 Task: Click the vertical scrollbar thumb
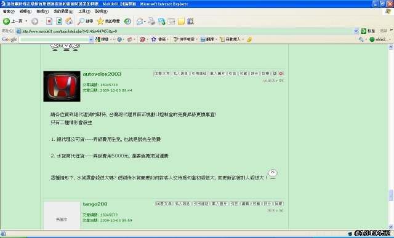[391, 196]
